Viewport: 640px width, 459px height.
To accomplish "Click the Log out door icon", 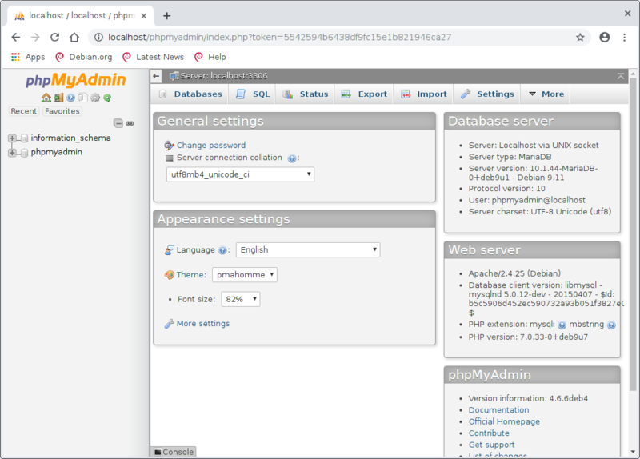I will [x=58, y=98].
